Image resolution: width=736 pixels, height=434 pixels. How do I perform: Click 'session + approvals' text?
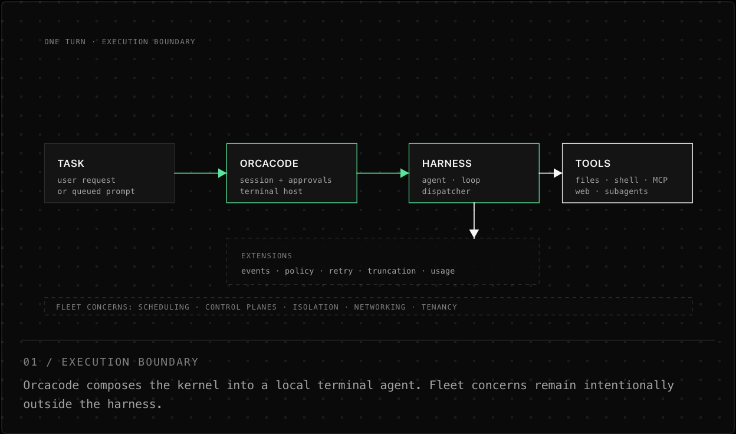(286, 180)
